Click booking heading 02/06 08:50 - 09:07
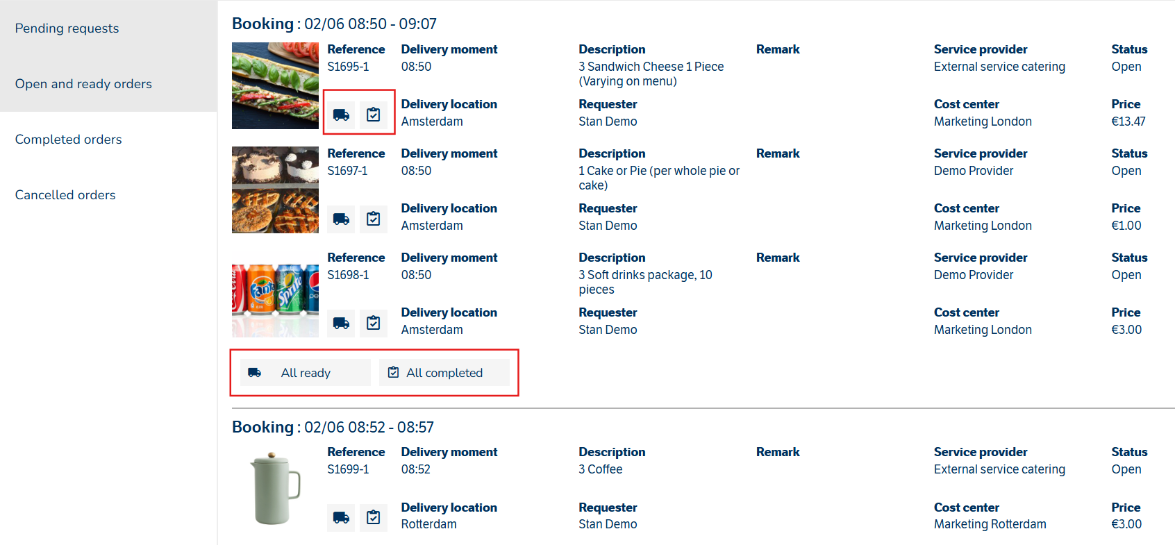Image resolution: width=1175 pixels, height=545 pixels. tap(334, 24)
